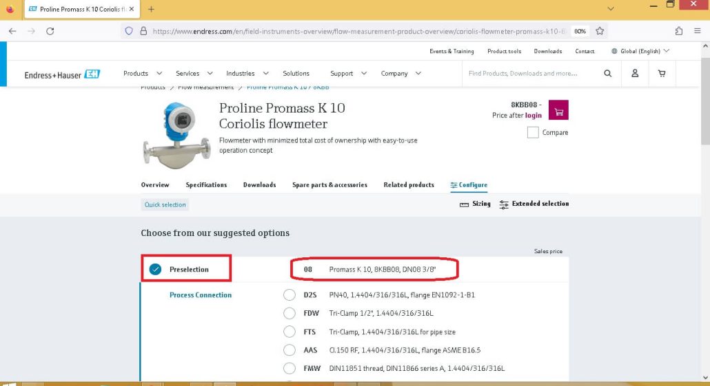Open the shopping cart in header
710x386 pixels.
(x=662, y=73)
